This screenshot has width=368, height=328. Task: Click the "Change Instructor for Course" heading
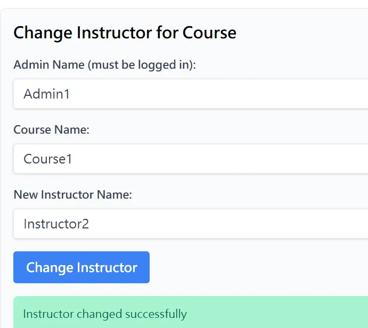click(x=125, y=32)
